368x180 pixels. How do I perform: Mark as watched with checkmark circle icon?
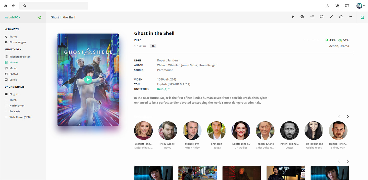click(321, 17)
